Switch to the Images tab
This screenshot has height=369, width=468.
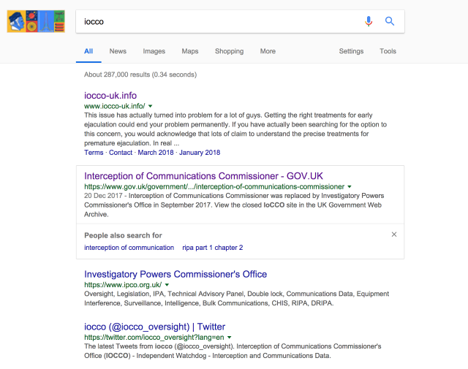(154, 51)
